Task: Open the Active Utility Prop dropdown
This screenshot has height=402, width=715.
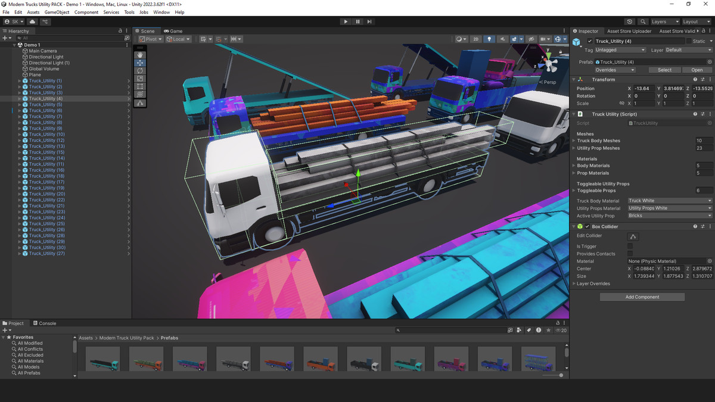Action: (670, 216)
